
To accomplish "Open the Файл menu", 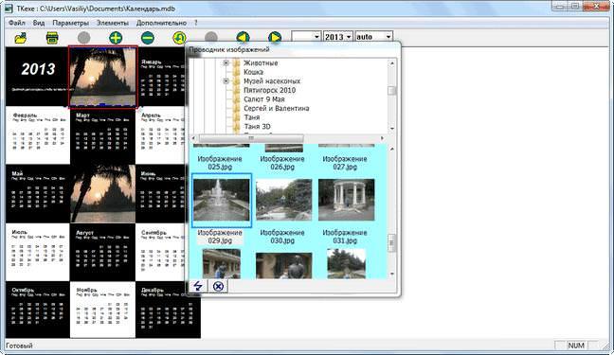I will click(x=17, y=23).
